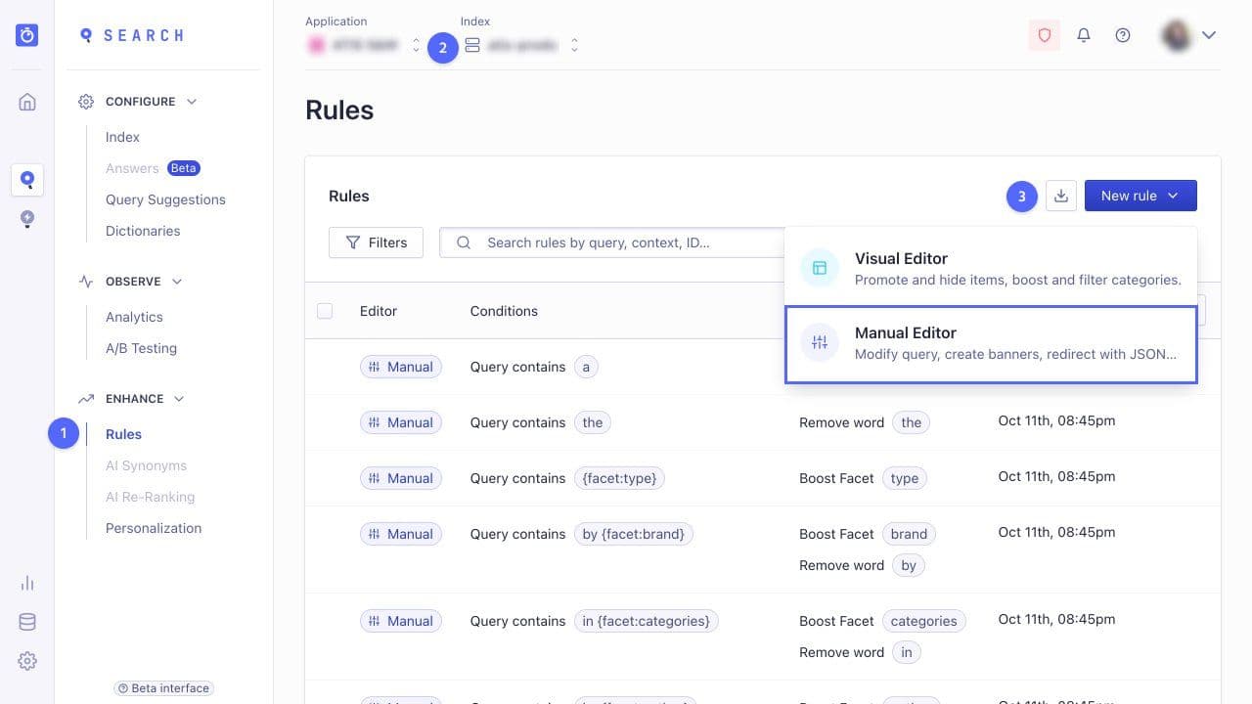
Task: Click the red shield icon in the header
Action: [1045, 35]
